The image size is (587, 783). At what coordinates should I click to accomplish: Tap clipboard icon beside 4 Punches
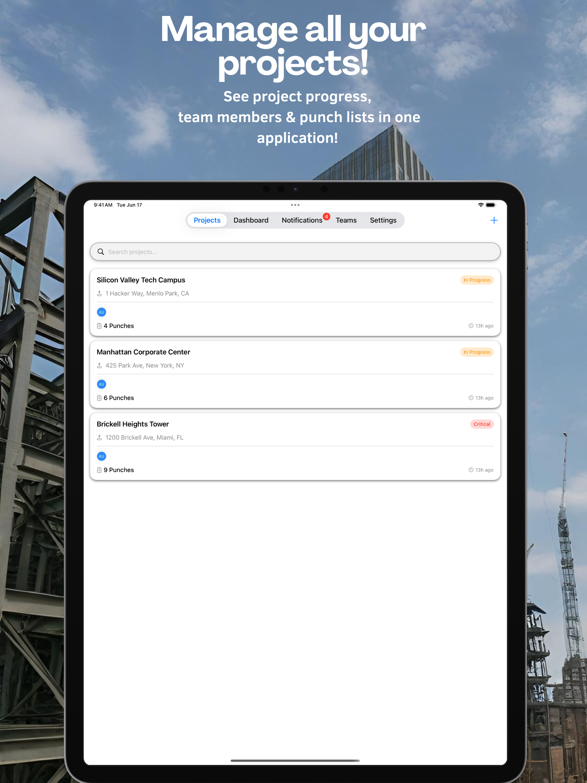tap(100, 326)
